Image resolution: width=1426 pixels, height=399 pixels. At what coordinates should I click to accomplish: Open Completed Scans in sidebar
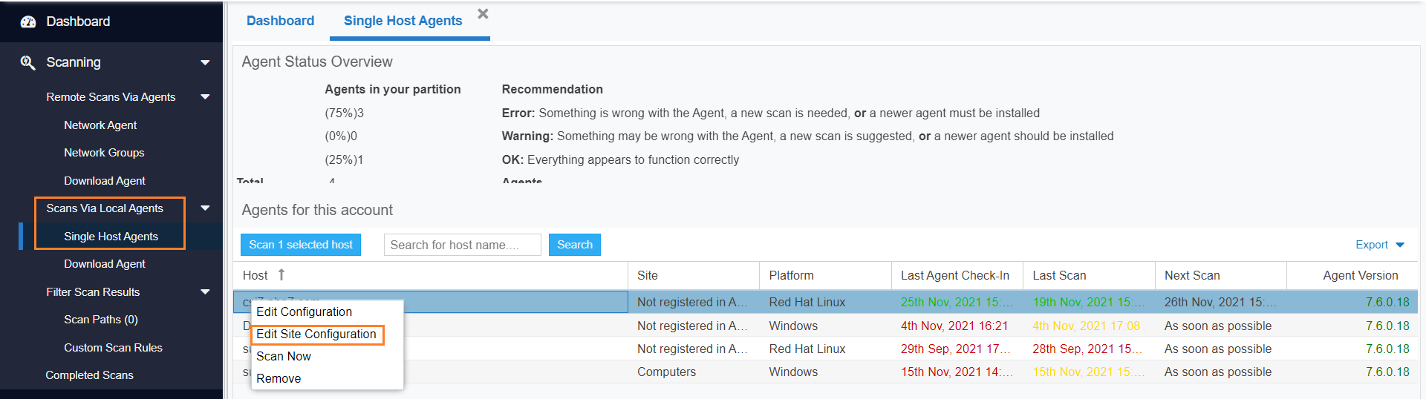[x=89, y=375]
